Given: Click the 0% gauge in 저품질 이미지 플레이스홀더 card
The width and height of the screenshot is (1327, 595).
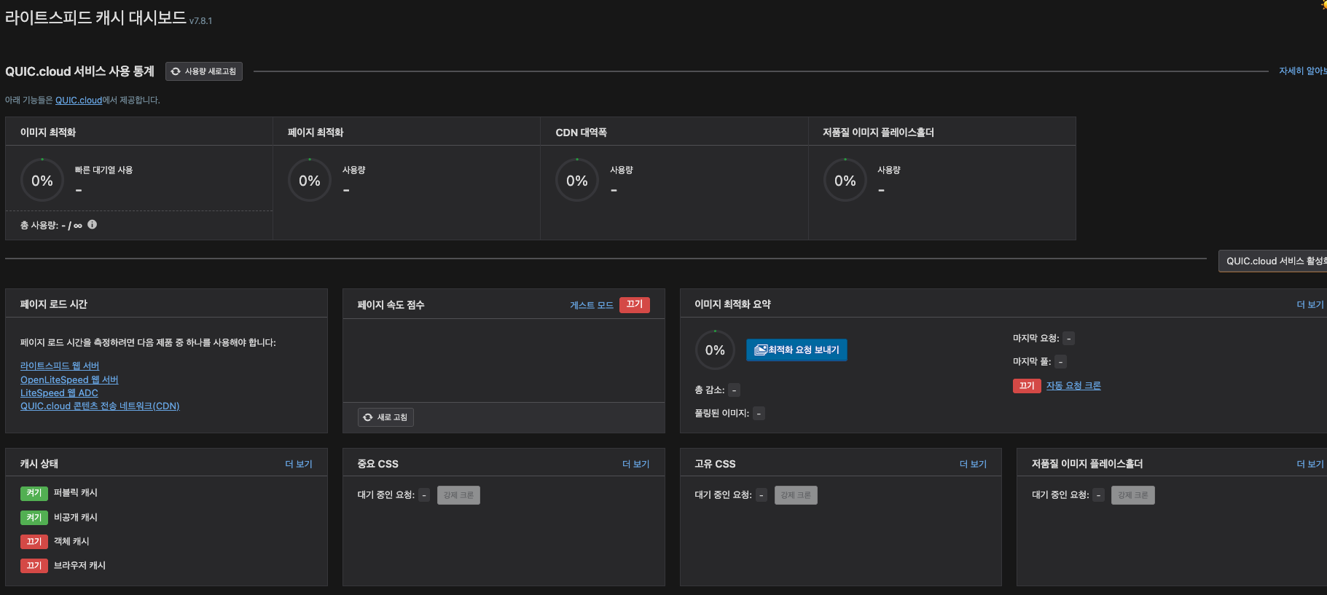Looking at the screenshot, I should 845,181.
